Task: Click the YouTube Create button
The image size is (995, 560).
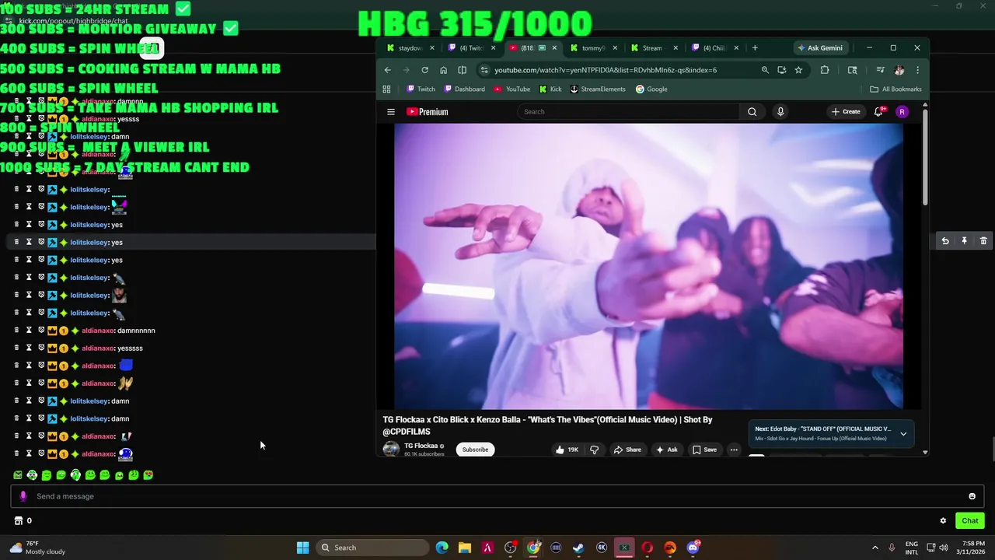Action: click(846, 112)
